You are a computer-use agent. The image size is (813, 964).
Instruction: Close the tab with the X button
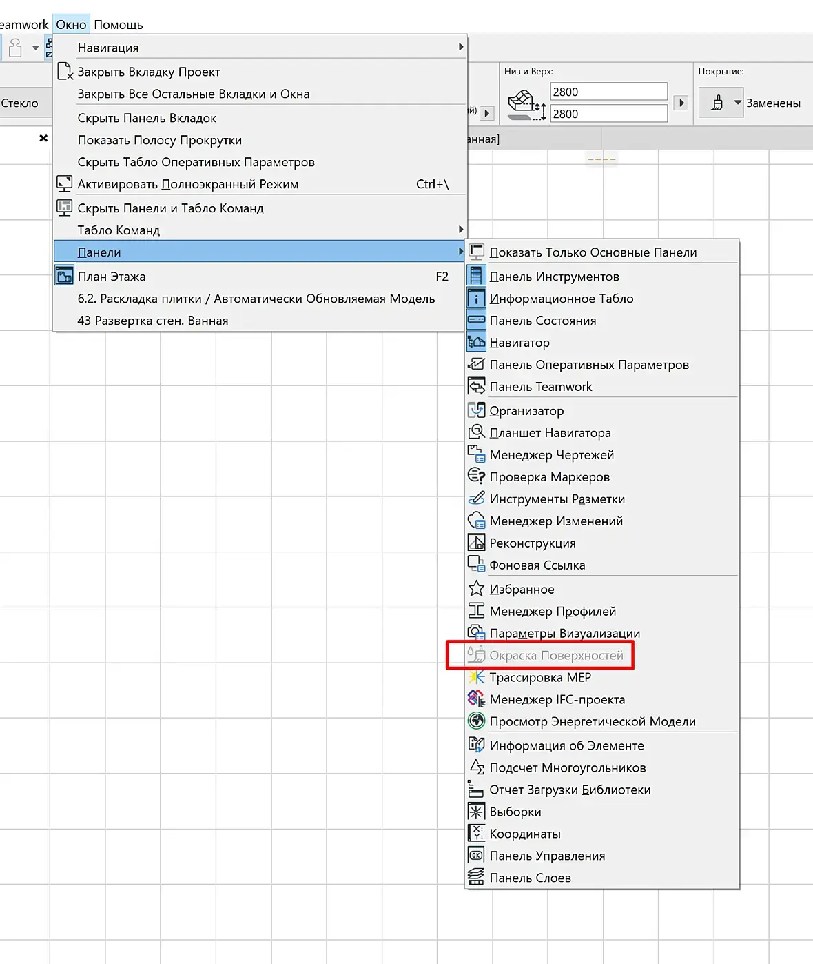point(43,138)
